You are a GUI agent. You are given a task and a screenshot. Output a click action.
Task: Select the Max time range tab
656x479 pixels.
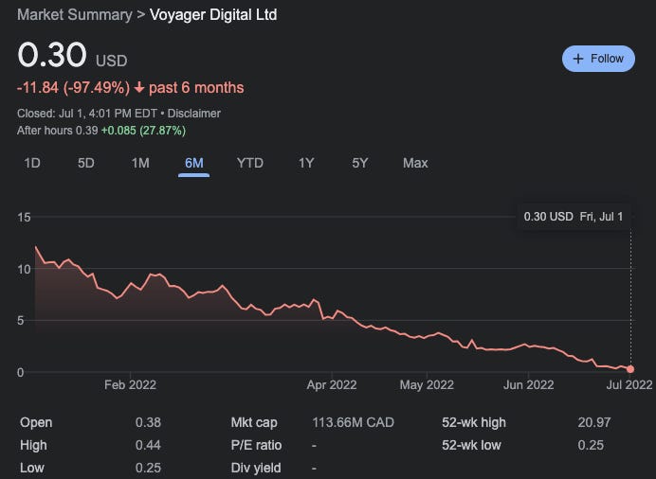tap(415, 163)
